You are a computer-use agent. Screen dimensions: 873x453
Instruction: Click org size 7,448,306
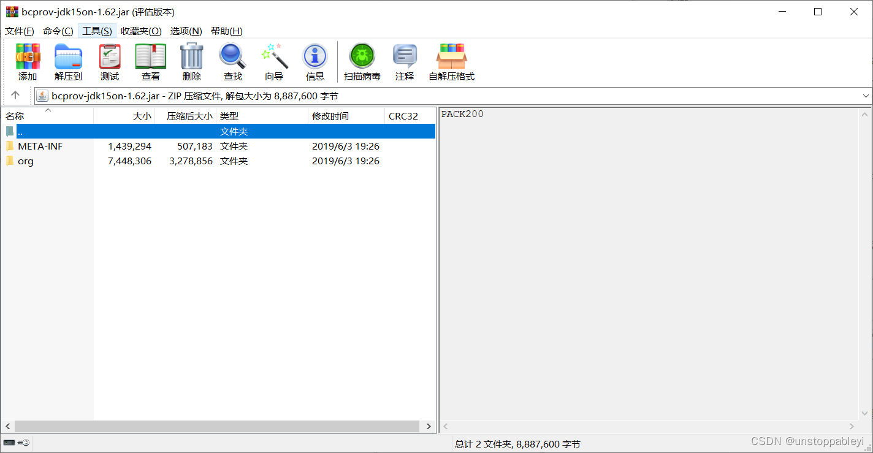(x=129, y=161)
